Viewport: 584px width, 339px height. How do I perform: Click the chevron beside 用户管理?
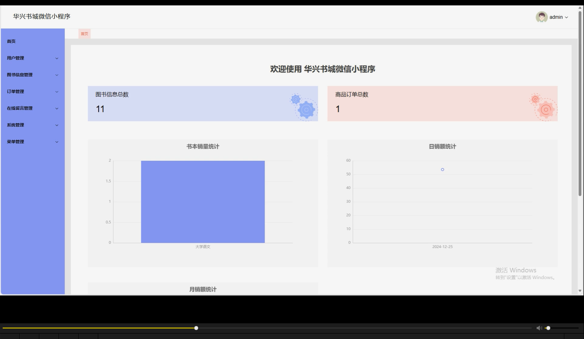[x=57, y=58]
